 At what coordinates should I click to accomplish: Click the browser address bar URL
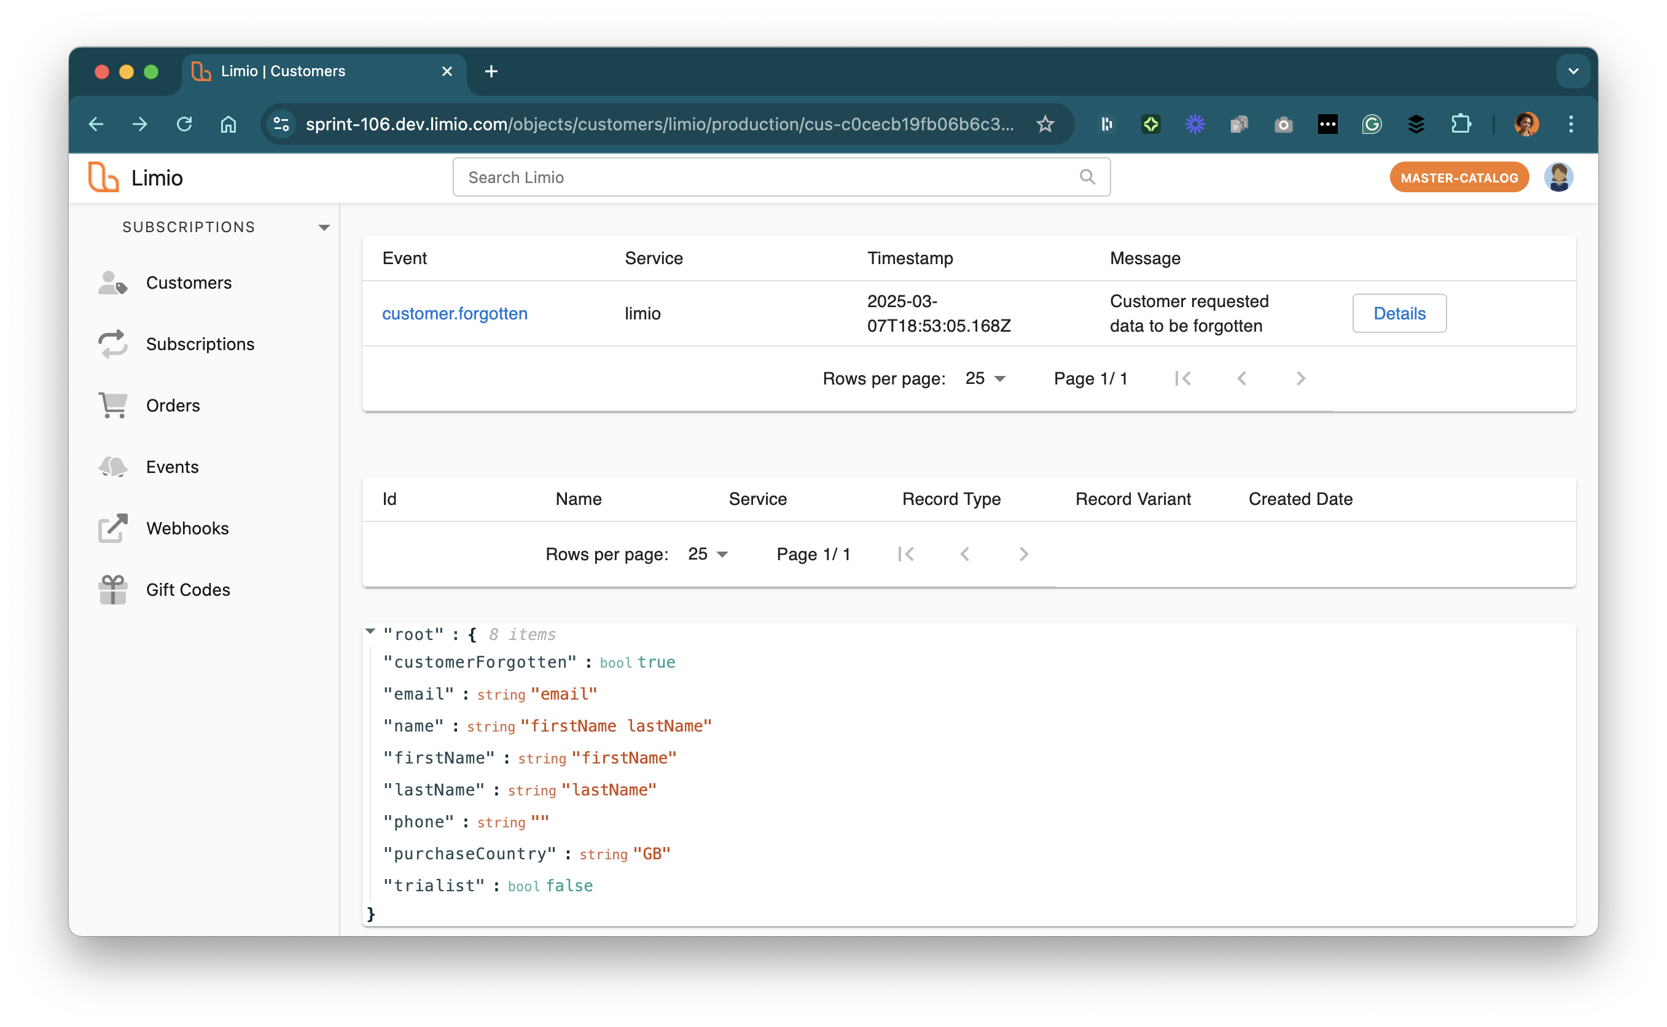[658, 124]
